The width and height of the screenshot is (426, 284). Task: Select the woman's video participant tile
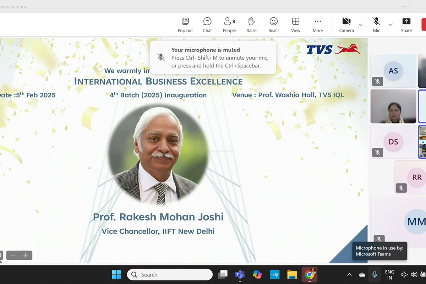[x=393, y=106]
